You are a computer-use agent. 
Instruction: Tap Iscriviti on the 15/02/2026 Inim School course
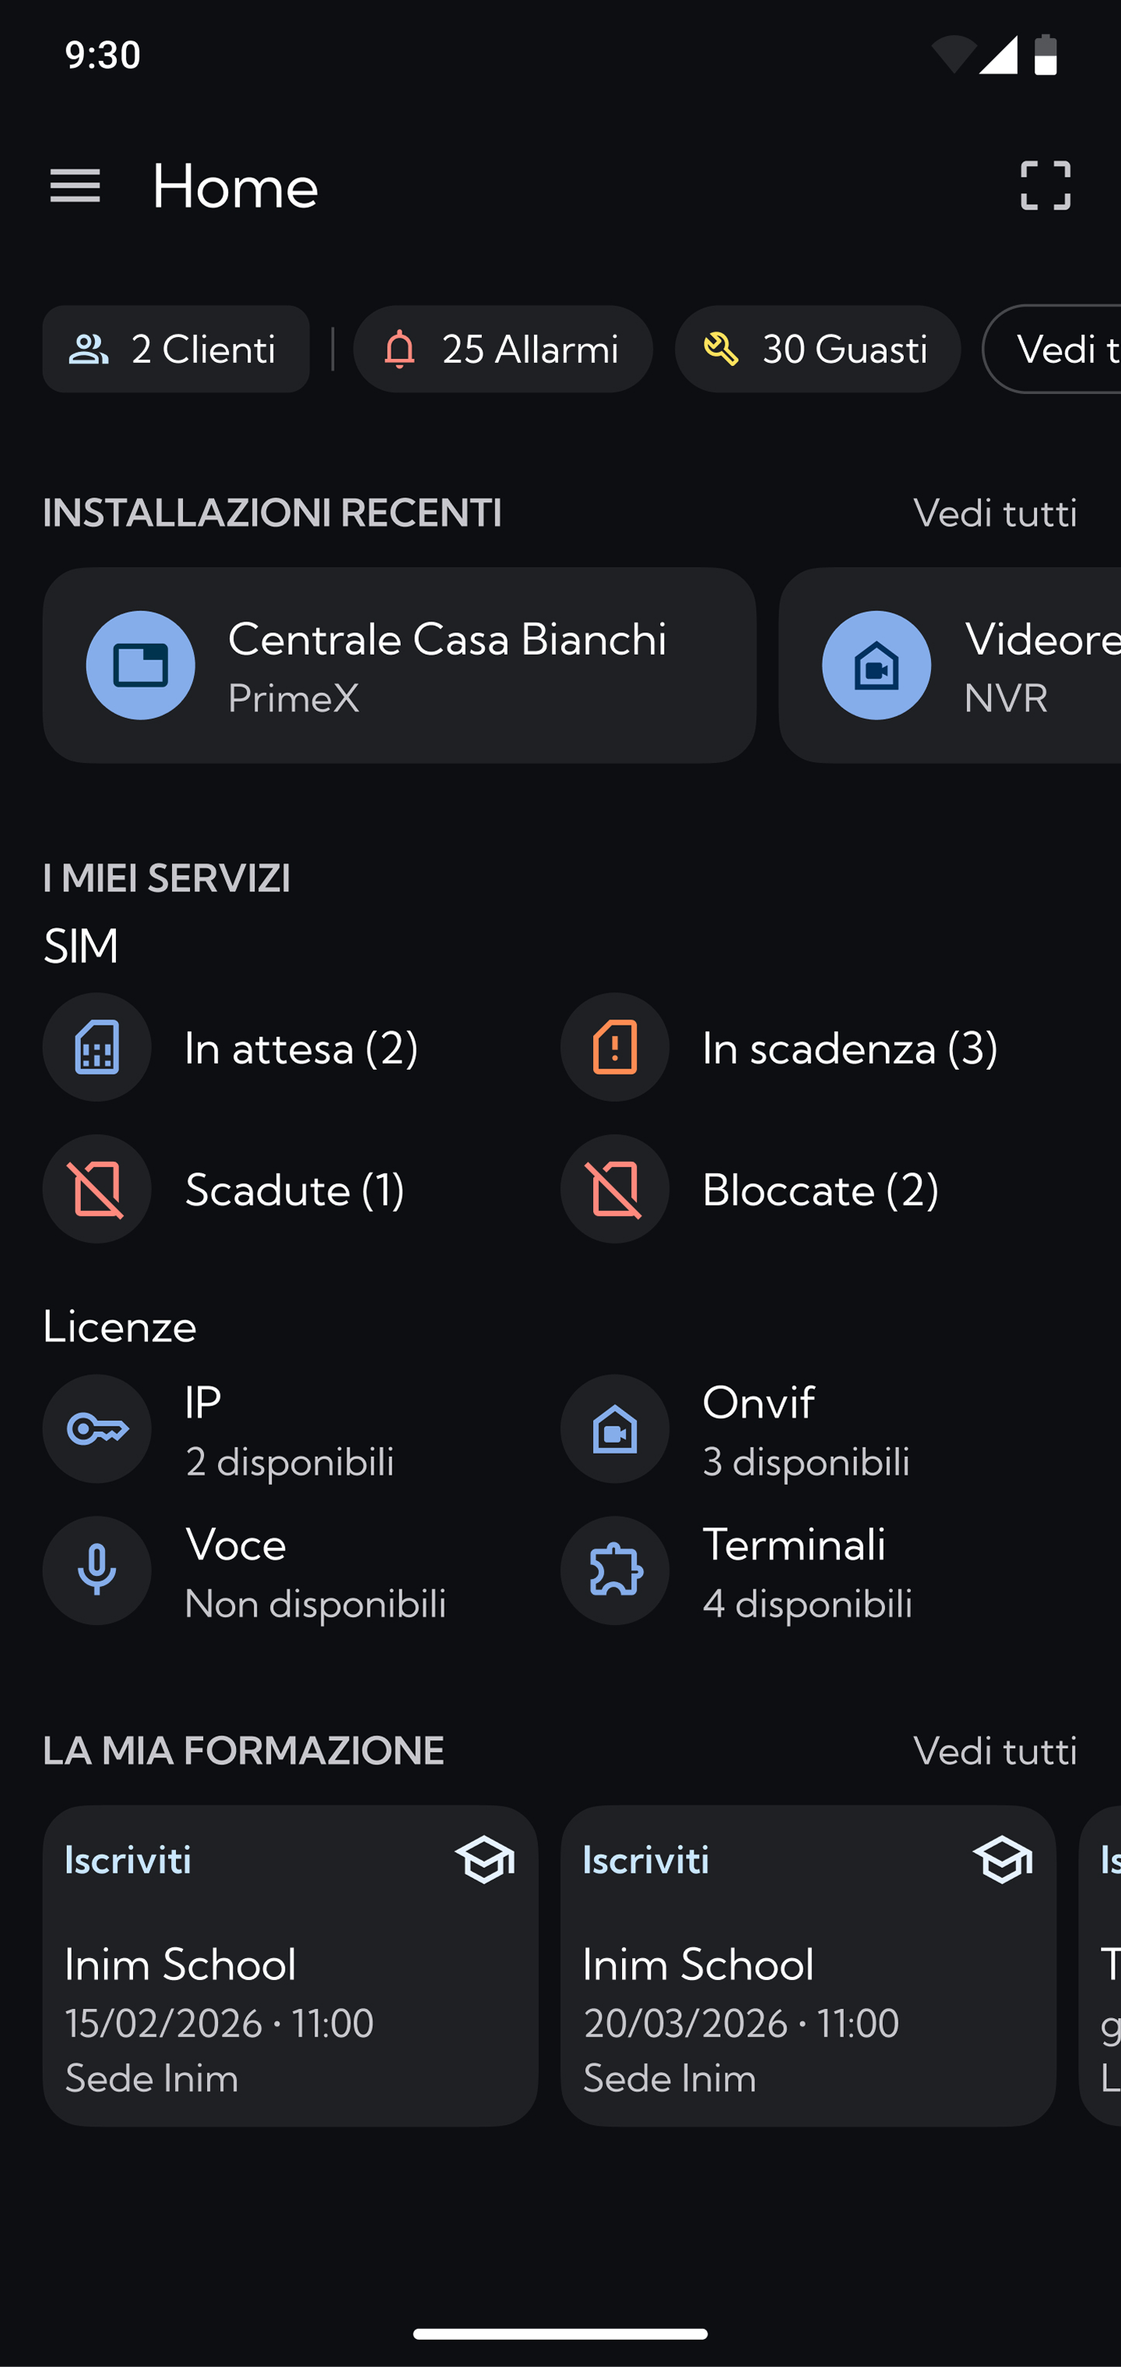(128, 1861)
